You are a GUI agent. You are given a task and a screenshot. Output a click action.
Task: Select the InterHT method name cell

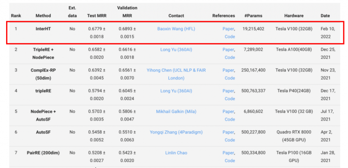[43, 29]
